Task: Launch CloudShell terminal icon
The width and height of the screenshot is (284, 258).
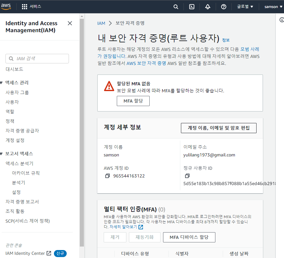Action: pos(192,7)
